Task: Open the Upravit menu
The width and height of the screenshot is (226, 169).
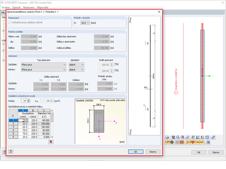Action: pyautogui.click(x=16, y=7)
